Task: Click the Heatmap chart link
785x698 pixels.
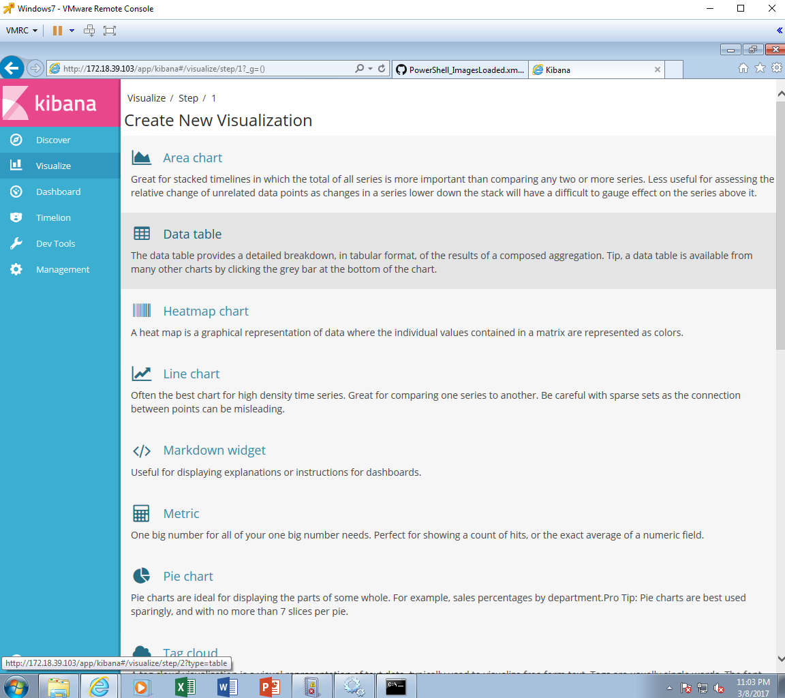Action: click(x=206, y=311)
